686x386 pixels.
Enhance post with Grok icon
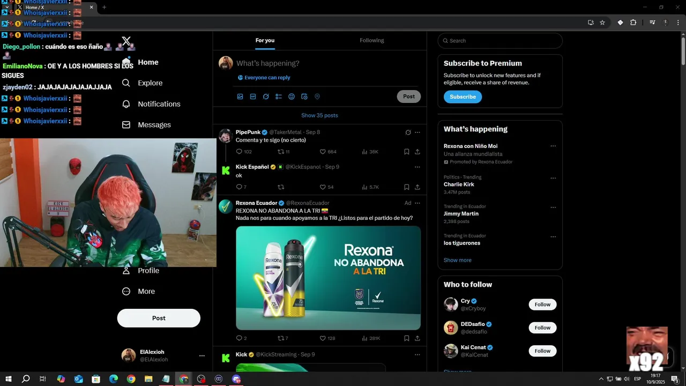click(x=266, y=96)
